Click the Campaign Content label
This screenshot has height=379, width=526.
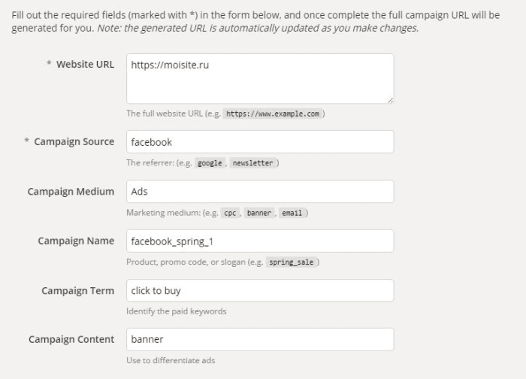point(71,339)
